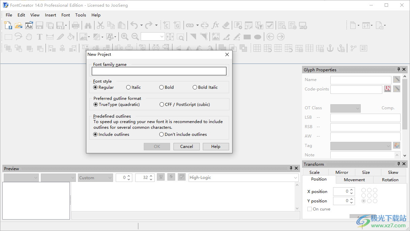Click the Font family name input field

pos(159,71)
